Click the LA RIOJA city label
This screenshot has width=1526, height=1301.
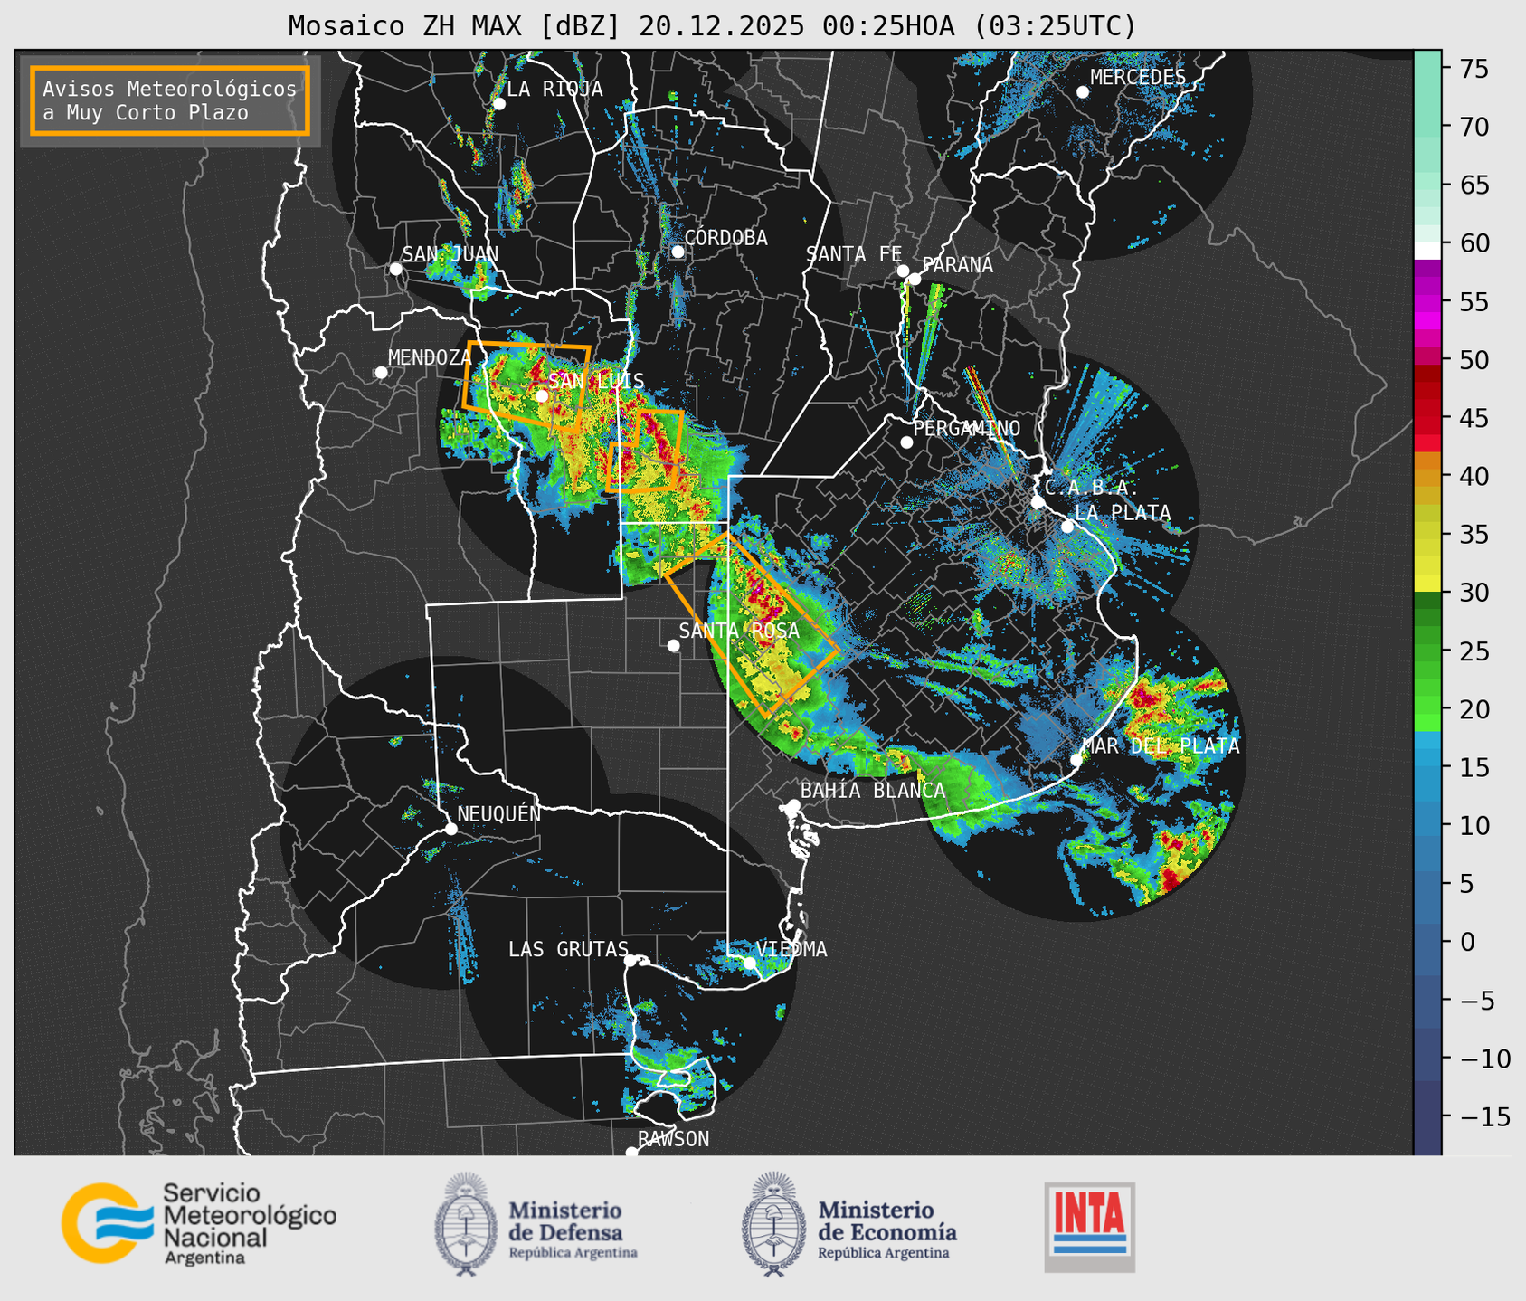pos(554,89)
